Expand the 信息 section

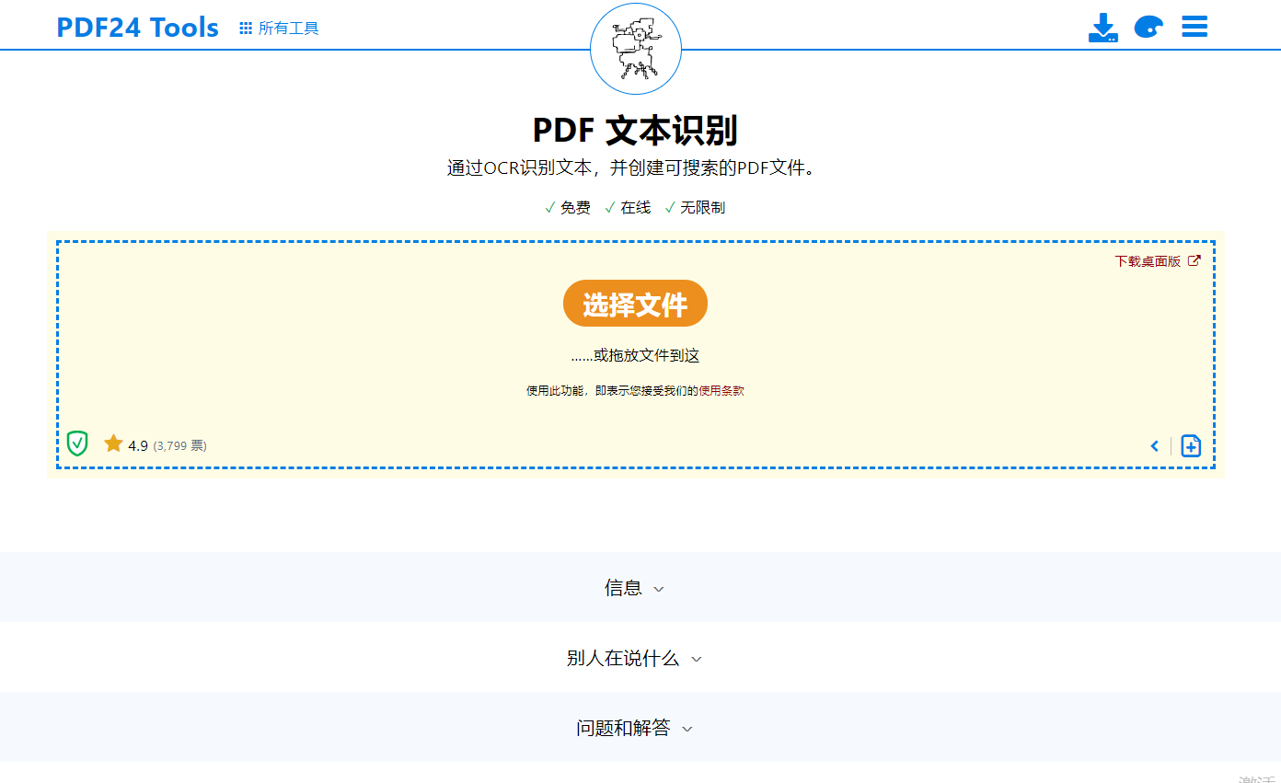pyautogui.click(x=634, y=587)
